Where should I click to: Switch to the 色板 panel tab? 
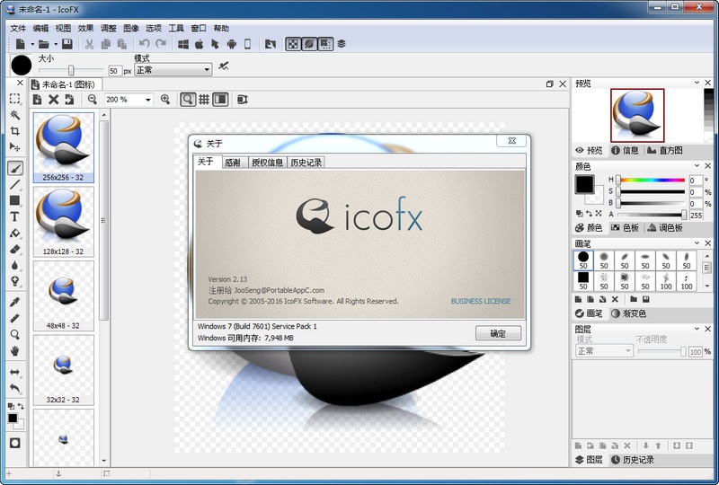625,228
